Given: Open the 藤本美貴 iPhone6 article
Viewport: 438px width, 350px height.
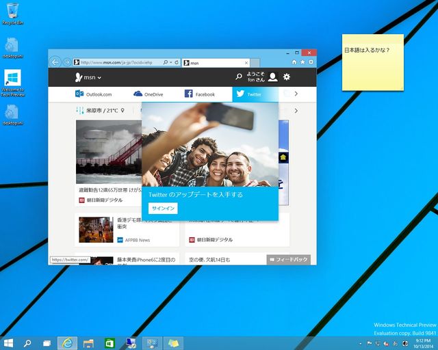Looking at the screenshot, I should point(146,260).
